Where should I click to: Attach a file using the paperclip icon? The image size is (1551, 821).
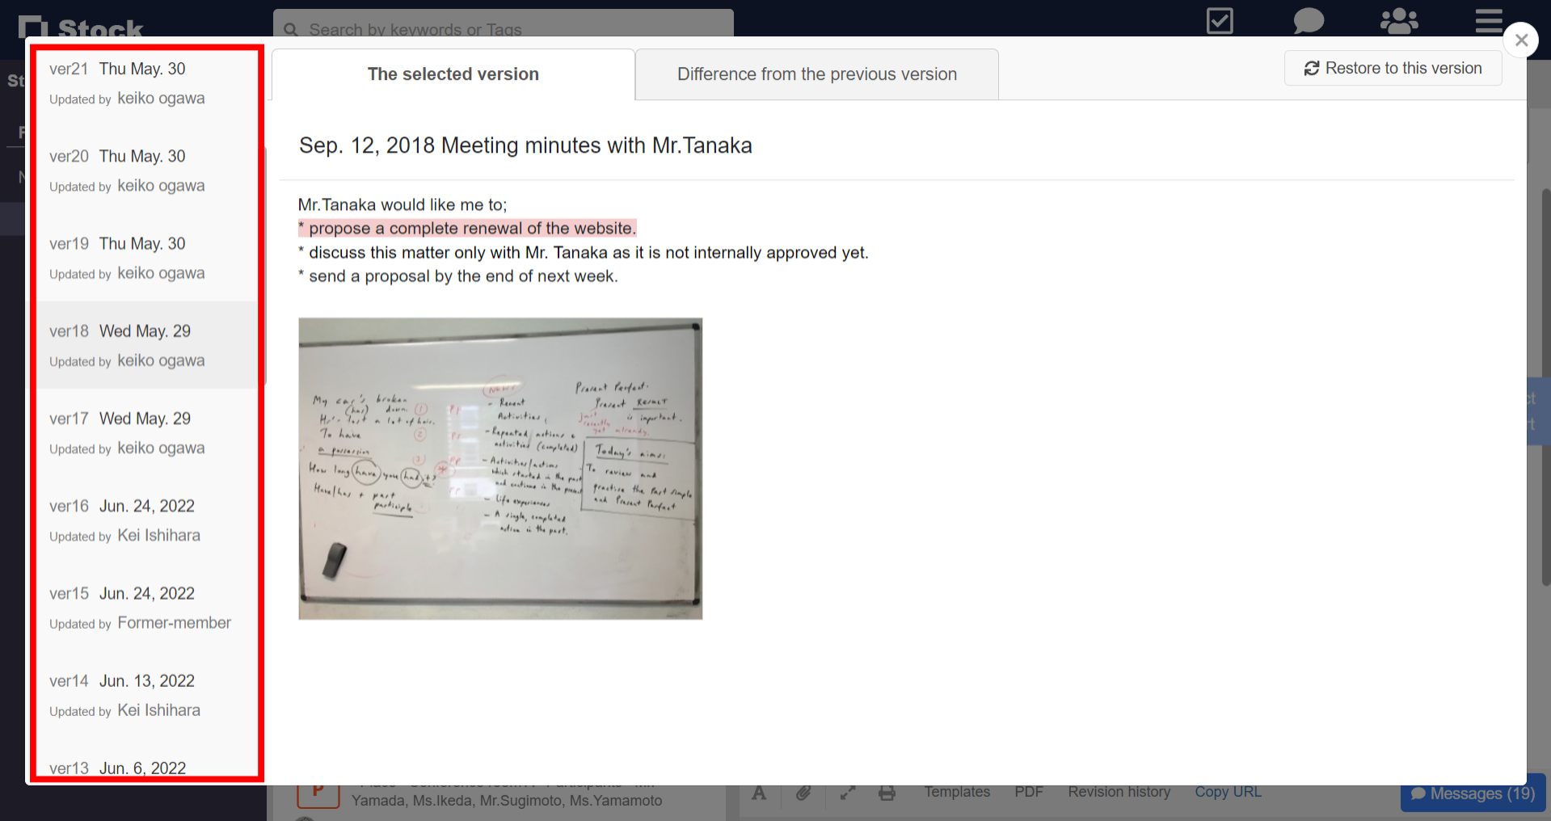tap(803, 794)
